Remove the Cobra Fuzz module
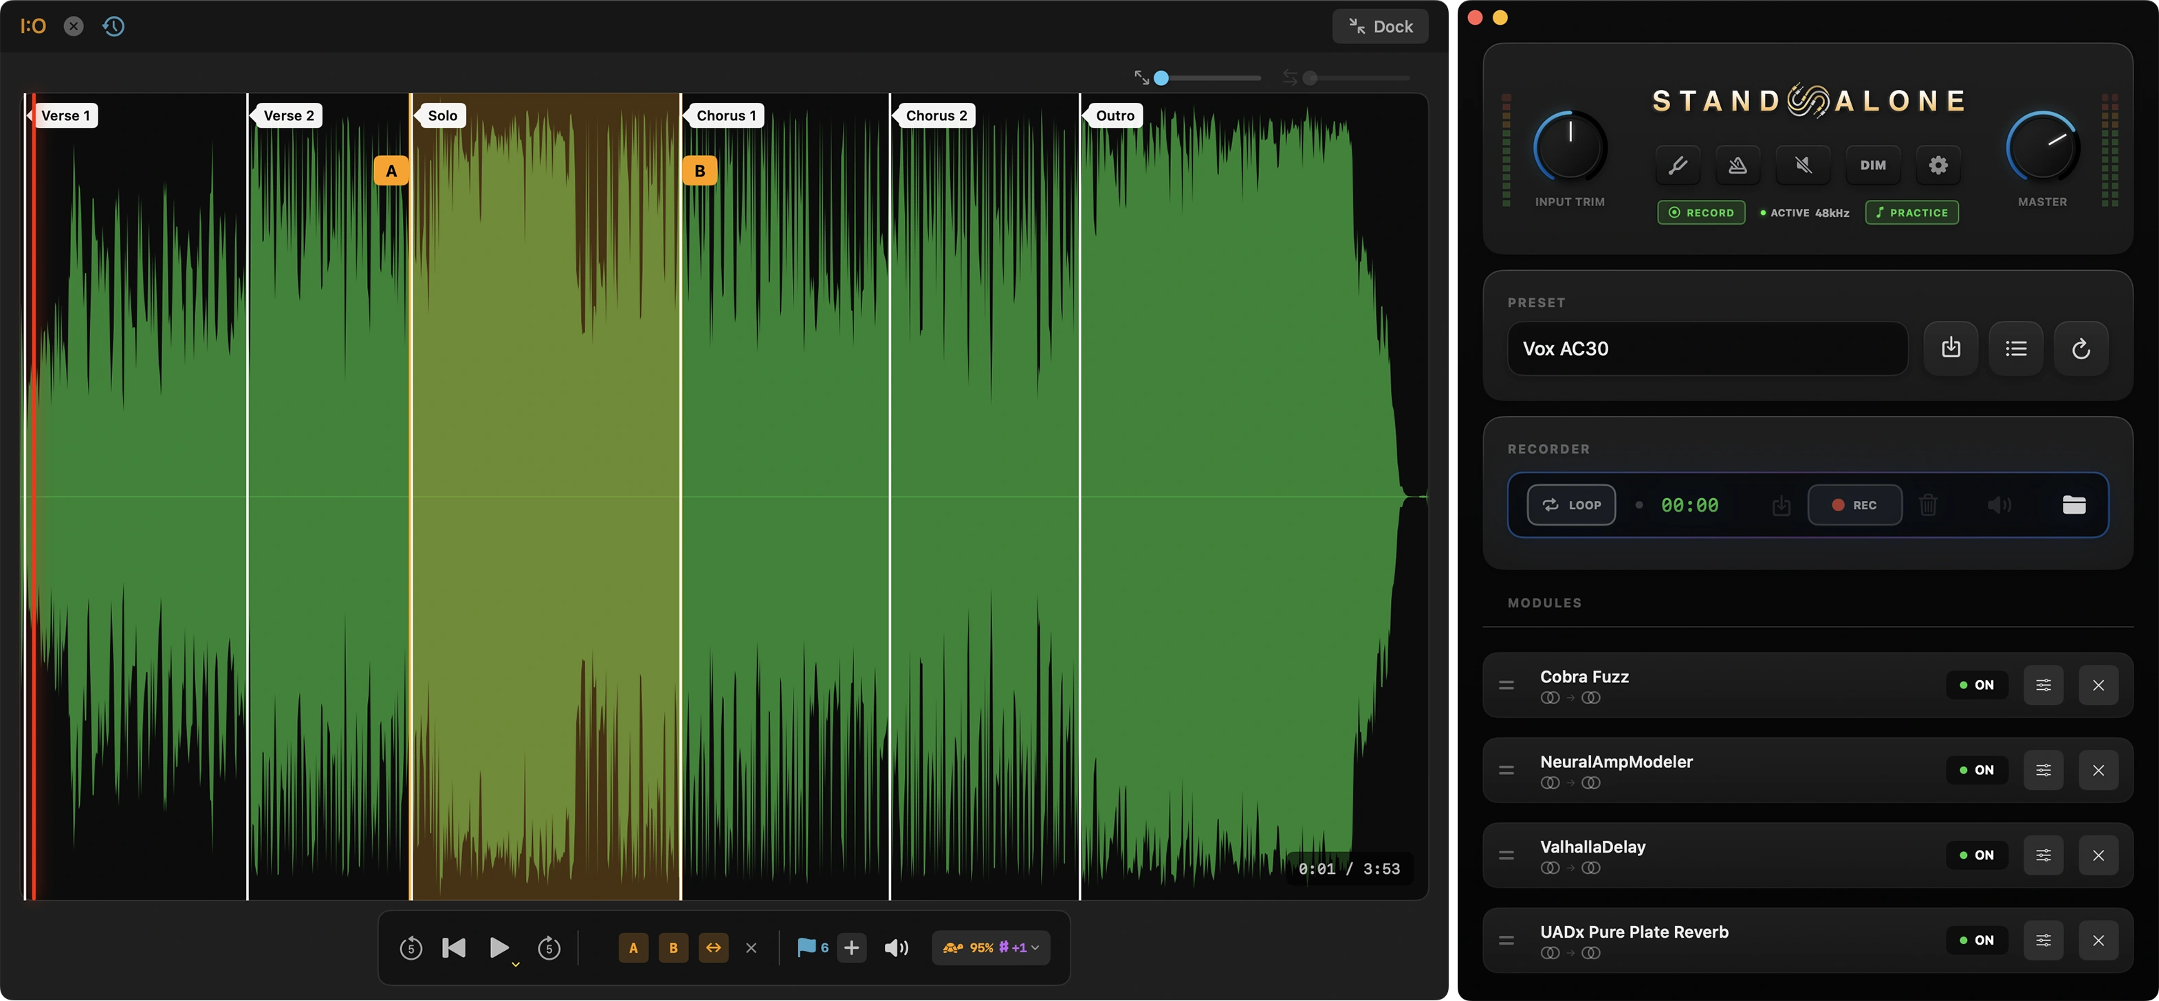 [x=2098, y=685]
